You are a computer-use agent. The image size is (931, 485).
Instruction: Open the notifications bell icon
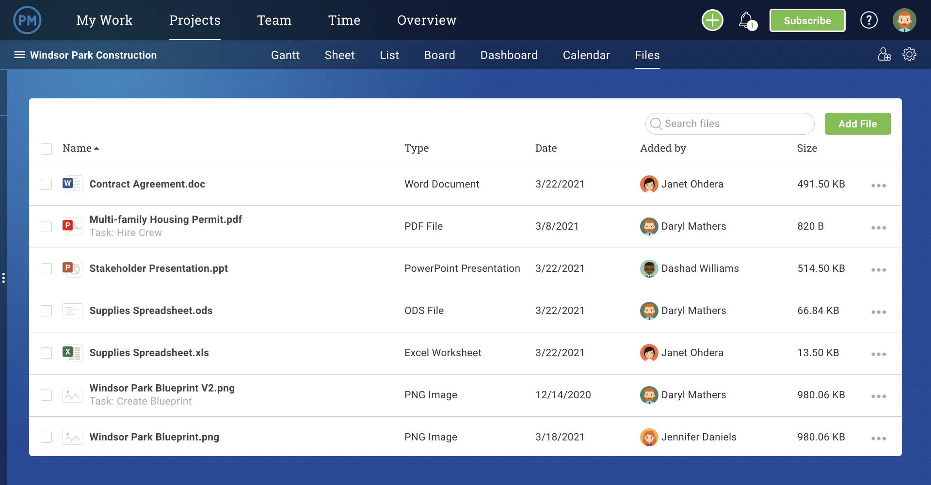(747, 21)
